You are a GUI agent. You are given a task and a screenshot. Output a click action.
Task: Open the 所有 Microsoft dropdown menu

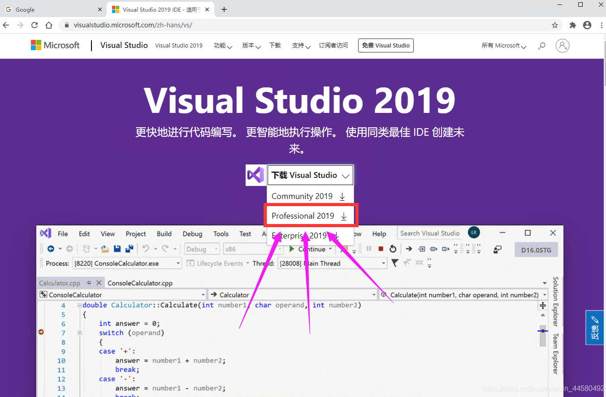pyautogui.click(x=504, y=46)
